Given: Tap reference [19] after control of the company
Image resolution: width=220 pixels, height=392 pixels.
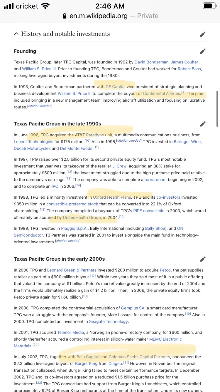Looking at the screenshot, I should pos(188,314).
